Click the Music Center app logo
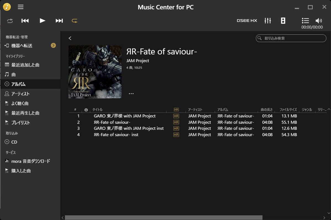Screen dimensions: 331x220 click(x=7, y=7)
